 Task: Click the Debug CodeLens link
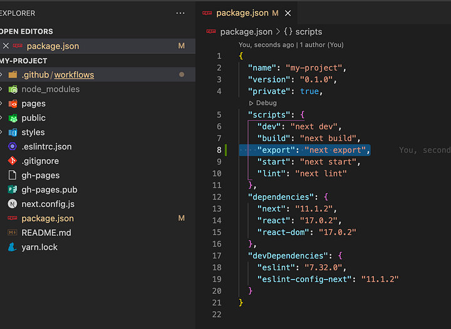(266, 103)
